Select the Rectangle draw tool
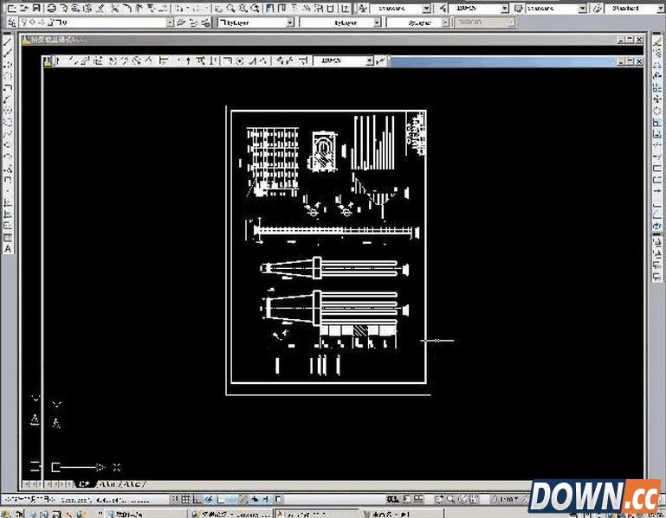 pos(7,86)
